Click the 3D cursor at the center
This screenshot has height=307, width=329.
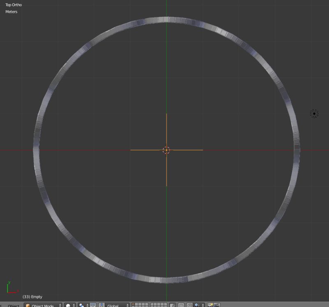pyautogui.click(x=166, y=150)
